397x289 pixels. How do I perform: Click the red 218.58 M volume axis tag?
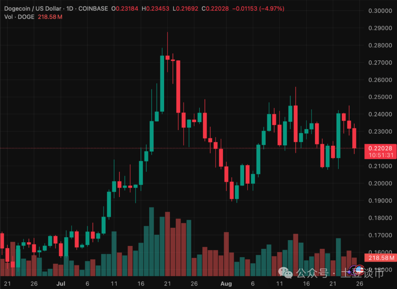[x=380, y=258]
